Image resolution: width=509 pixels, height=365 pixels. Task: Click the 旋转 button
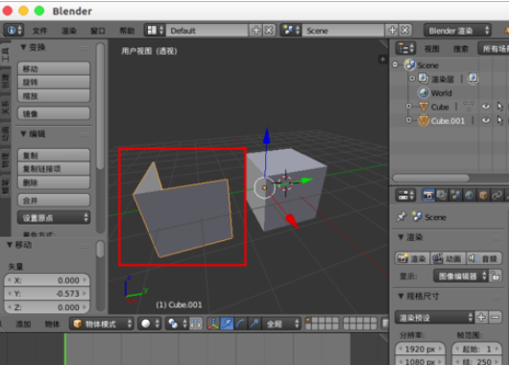point(54,83)
